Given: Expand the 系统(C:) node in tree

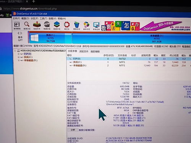Looking at the screenshot, I should (x=19, y=57).
